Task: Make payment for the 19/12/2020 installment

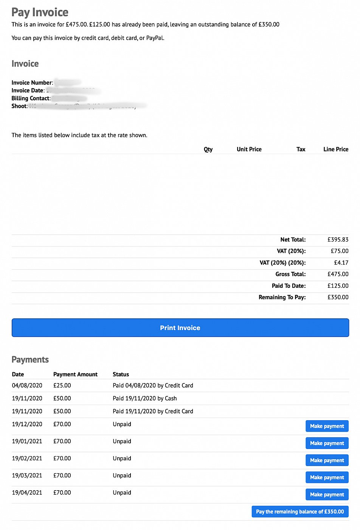Action: click(x=327, y=426)
